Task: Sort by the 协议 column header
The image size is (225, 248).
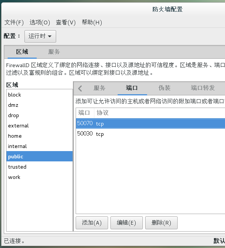Action: [103, 113]
